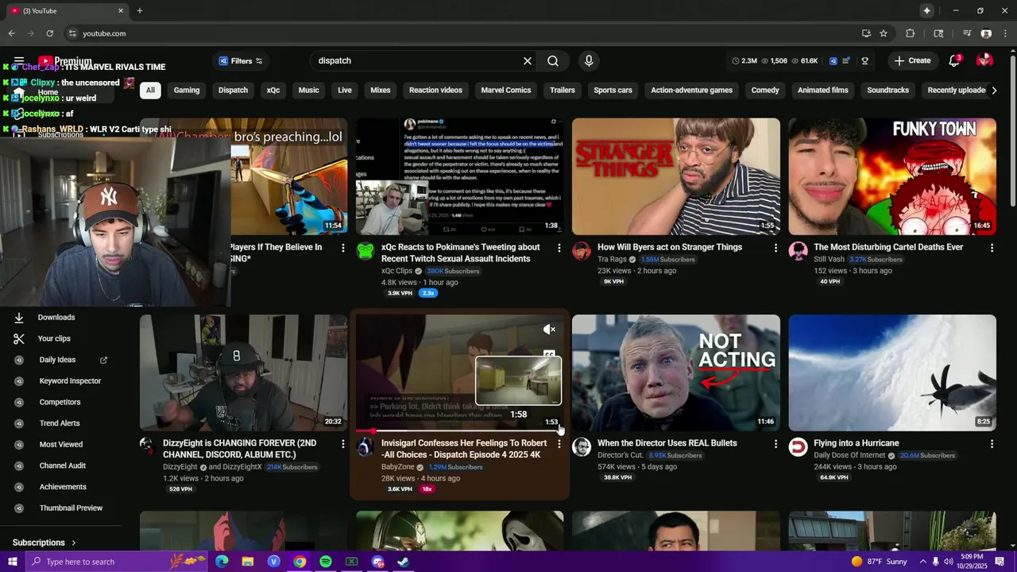Screen dimensions: 1017x572
Task: Open Director's Cut channel avatar
Action: point(582,447)
